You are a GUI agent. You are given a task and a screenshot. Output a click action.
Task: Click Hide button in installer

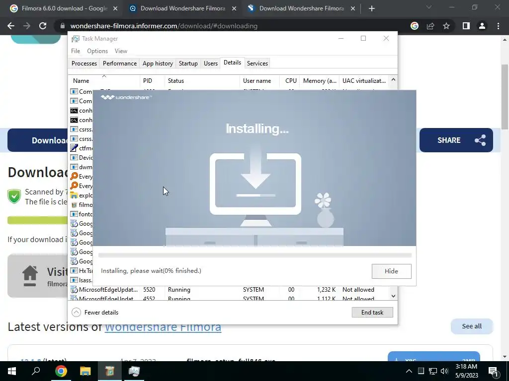[x=392, y=271]
